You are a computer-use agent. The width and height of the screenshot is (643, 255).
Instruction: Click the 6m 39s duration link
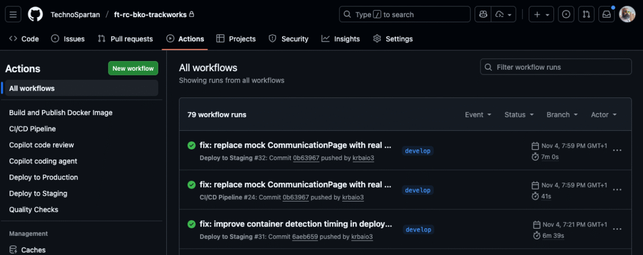click(553, 235)
